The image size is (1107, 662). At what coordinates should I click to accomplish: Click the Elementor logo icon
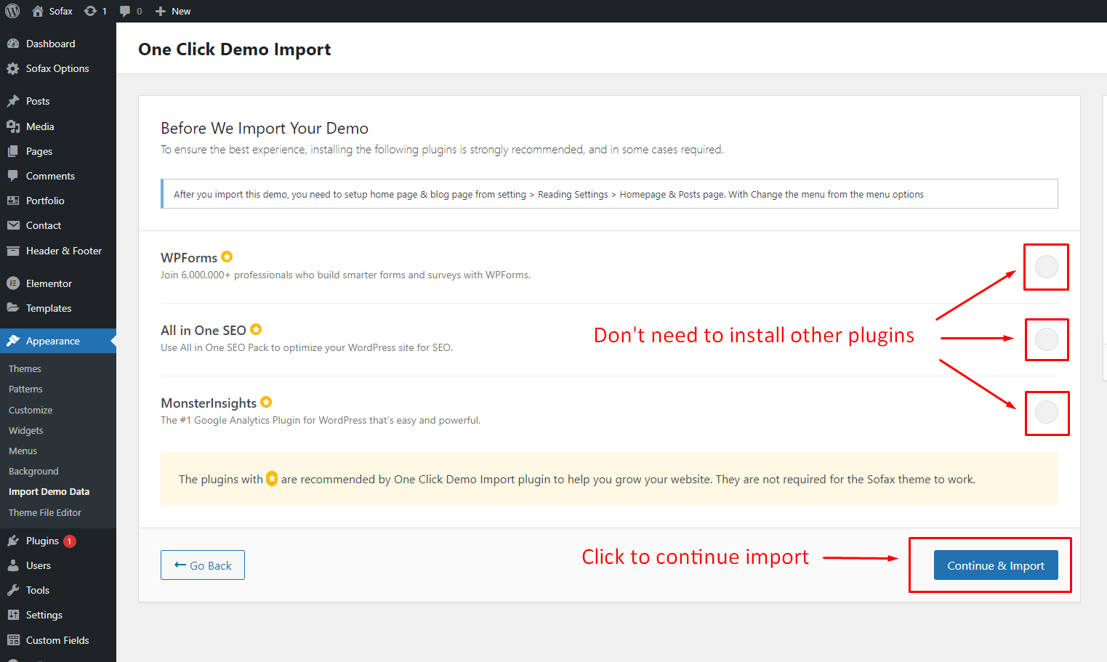(13, 283)
